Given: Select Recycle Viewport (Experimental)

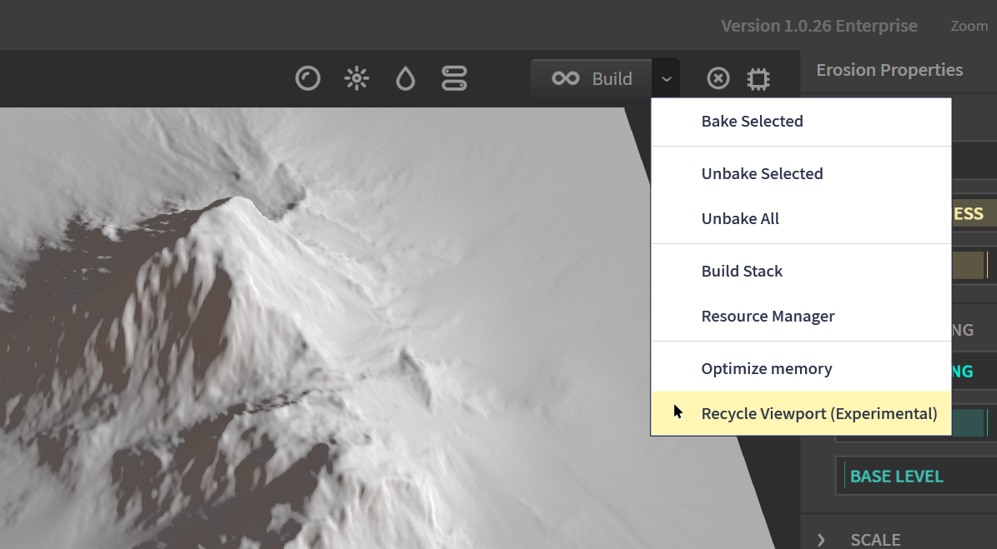Looking at the screenshot, I should point(818,414).
